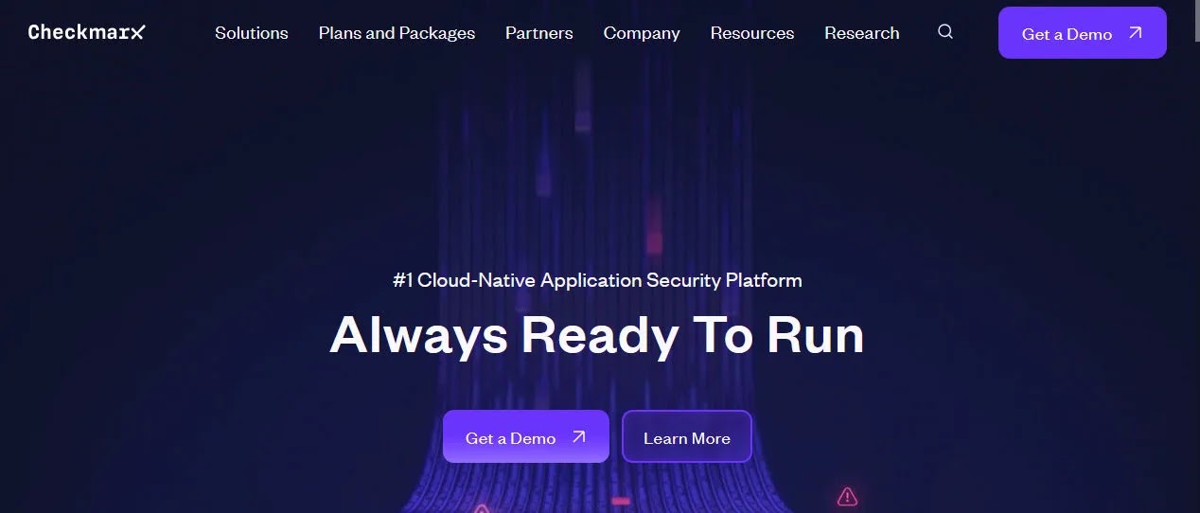Click the partially visible pink alert icon at the bottom left
Screen dimensions: 1200x513
(481, 508)
